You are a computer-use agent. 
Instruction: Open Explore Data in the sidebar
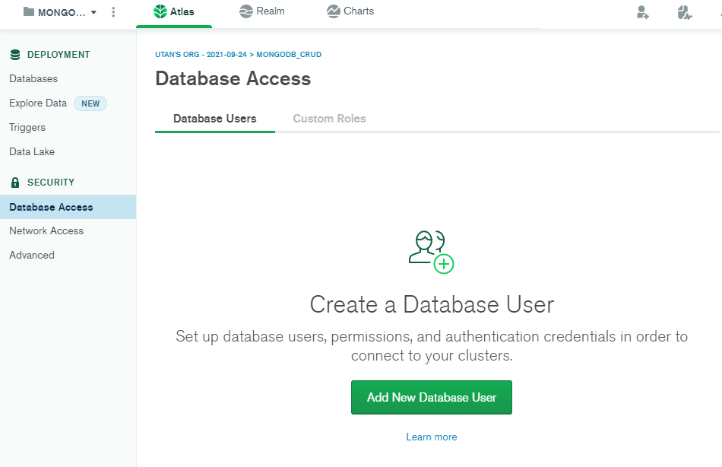[x=38, y=103]
